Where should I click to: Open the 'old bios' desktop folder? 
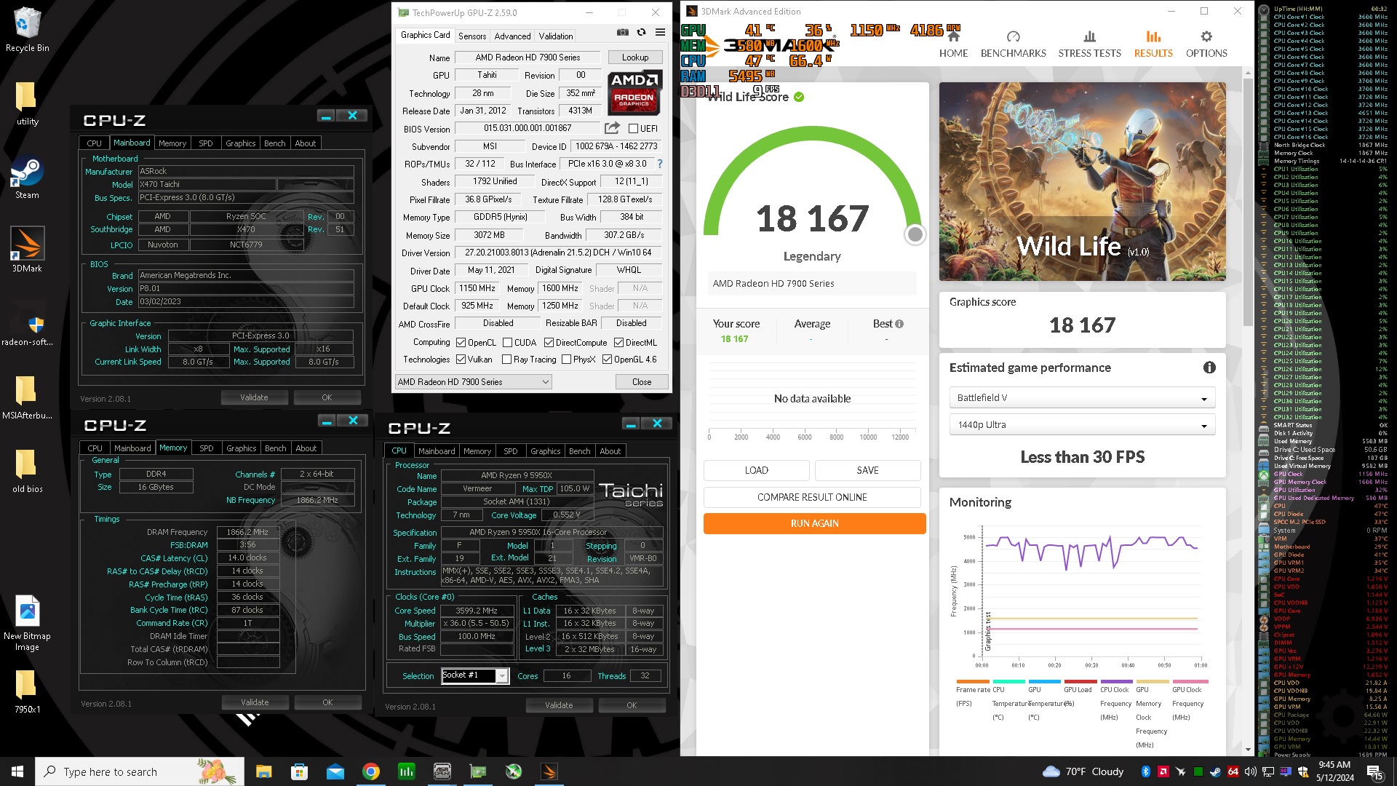[27, 470]
